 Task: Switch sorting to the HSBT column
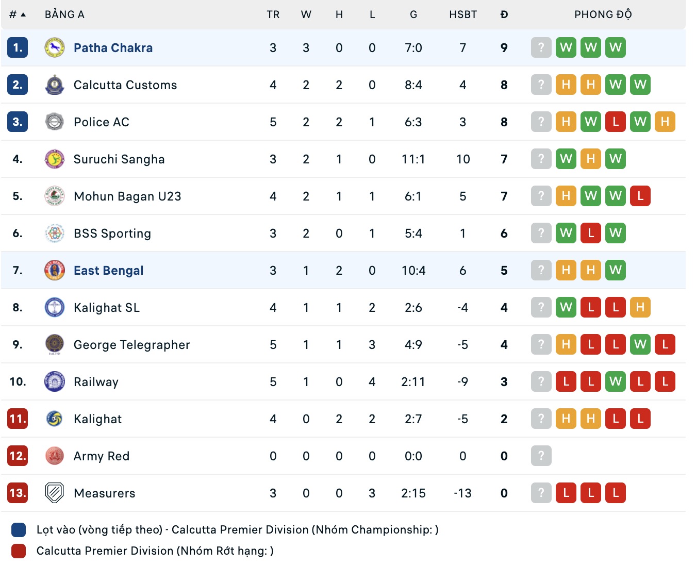[x=462, y=14]
